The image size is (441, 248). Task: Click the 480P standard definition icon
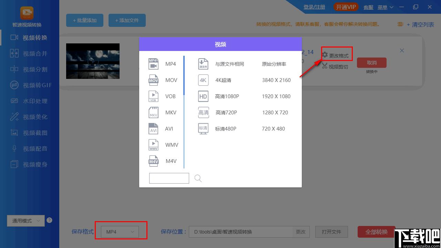click(x=203, y=129)
